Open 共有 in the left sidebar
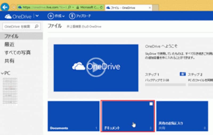This screenshot has height=135, width=213. pyautogui.click(x=9, y=61)
